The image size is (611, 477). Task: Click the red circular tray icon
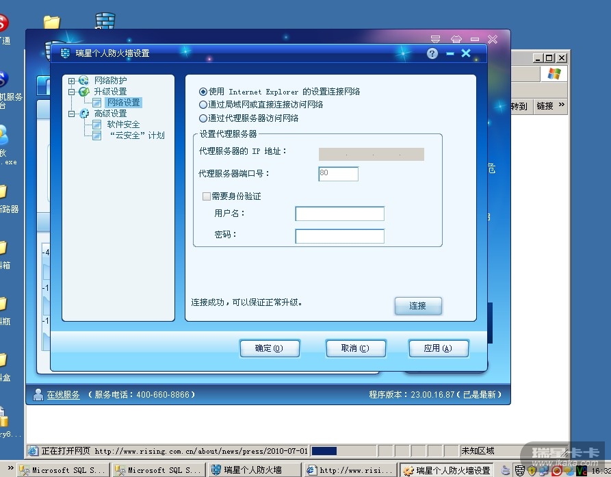click(556, 470)
